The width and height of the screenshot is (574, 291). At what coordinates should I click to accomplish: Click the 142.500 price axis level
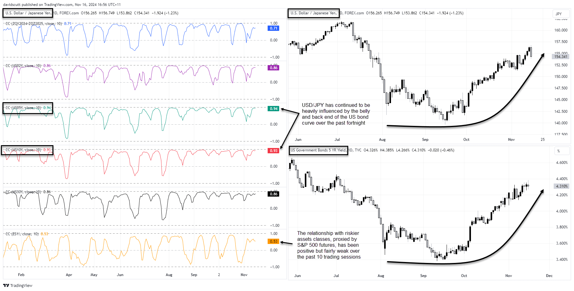(561, 112)
